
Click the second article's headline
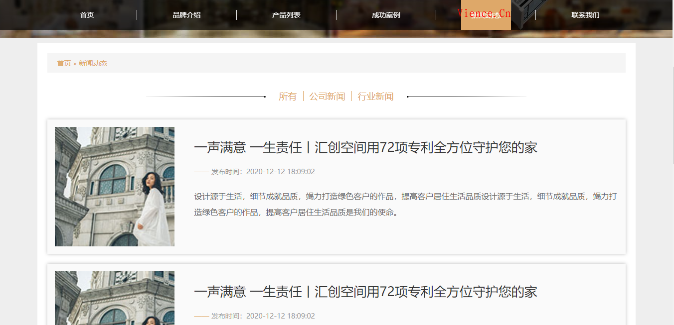365,292
